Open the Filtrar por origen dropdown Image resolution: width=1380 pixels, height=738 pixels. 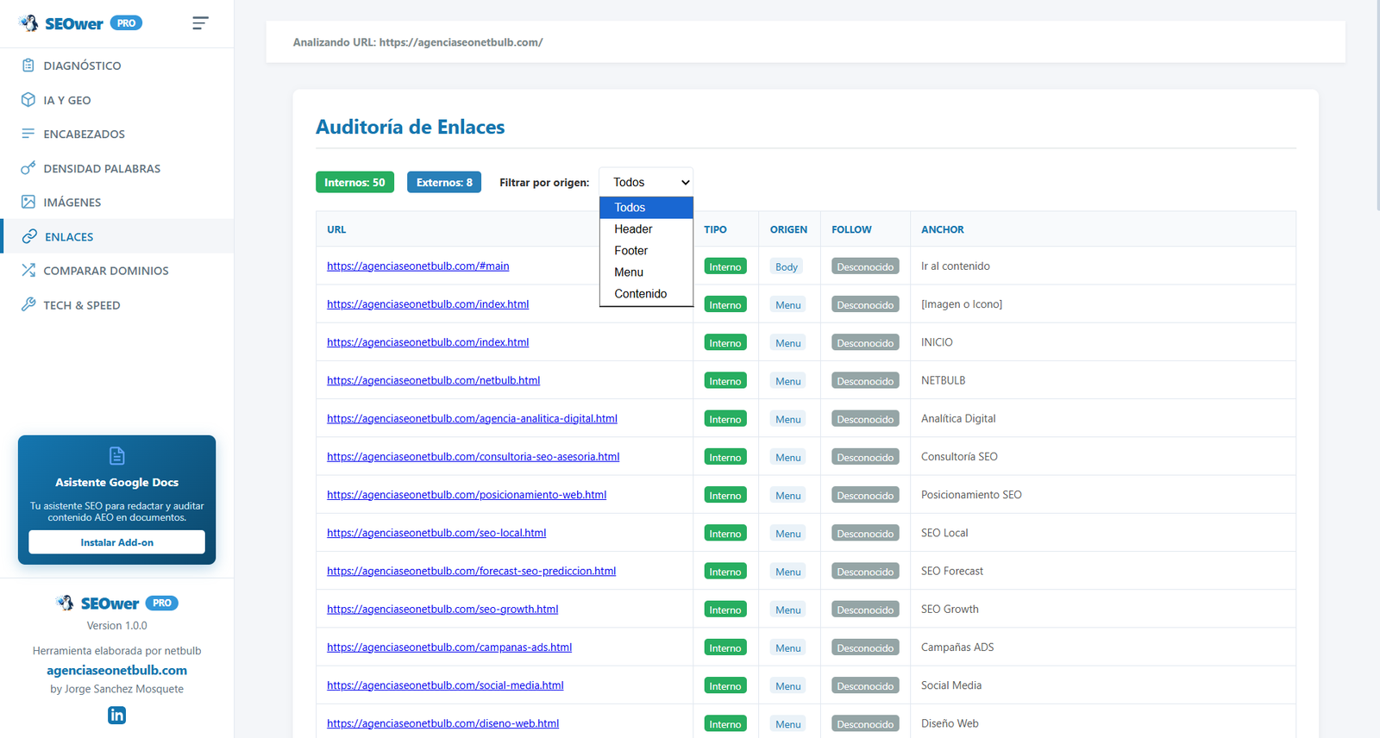point(646,182)
